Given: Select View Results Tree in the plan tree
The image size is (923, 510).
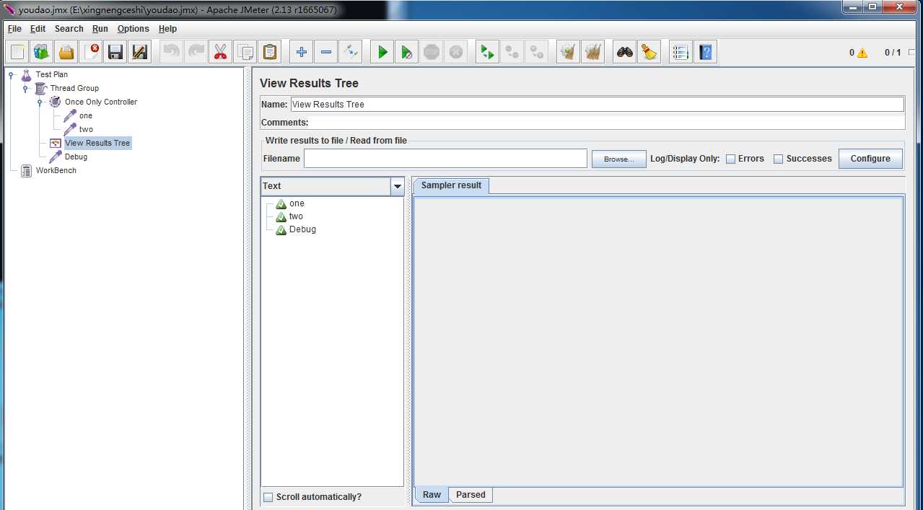Looking at the screenshot, I should pos(97,143).
